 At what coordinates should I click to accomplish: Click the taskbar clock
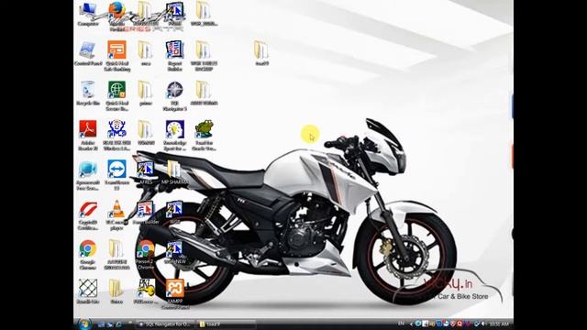[x=499, y=324]
